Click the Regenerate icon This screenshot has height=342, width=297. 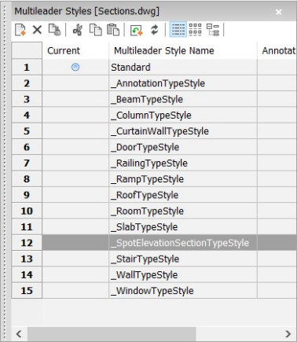[x=137, y=30]
